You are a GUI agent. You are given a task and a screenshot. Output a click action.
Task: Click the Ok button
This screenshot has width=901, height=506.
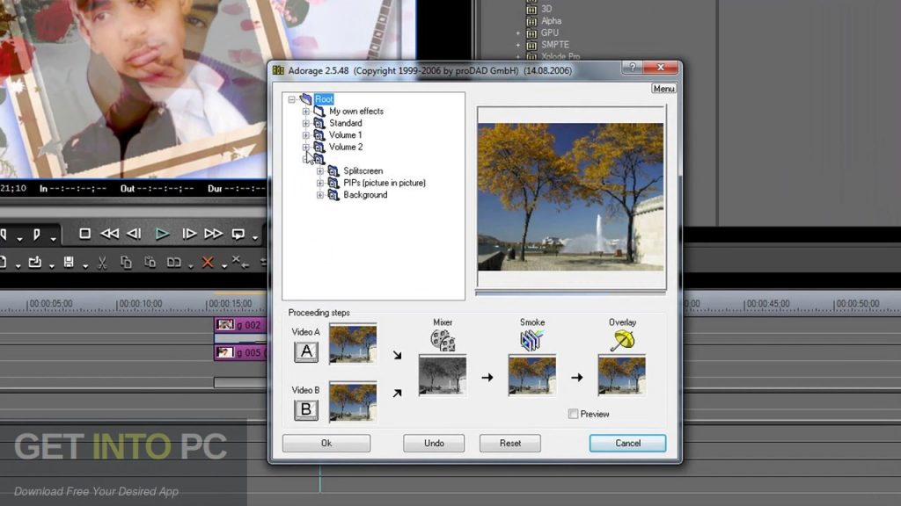(326, 443)
